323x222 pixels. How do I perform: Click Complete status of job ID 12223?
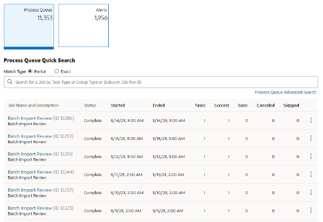coord(93,211)
